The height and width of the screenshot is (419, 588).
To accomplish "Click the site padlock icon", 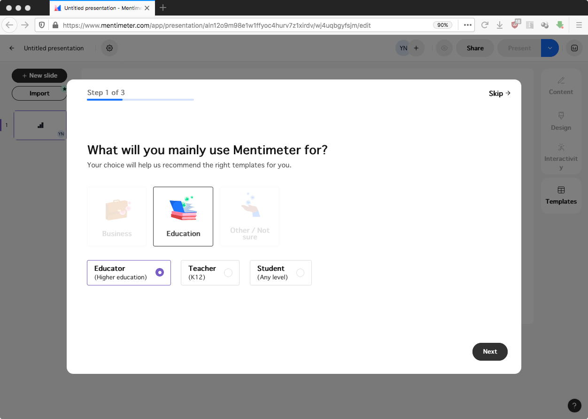I will [55, 25].
